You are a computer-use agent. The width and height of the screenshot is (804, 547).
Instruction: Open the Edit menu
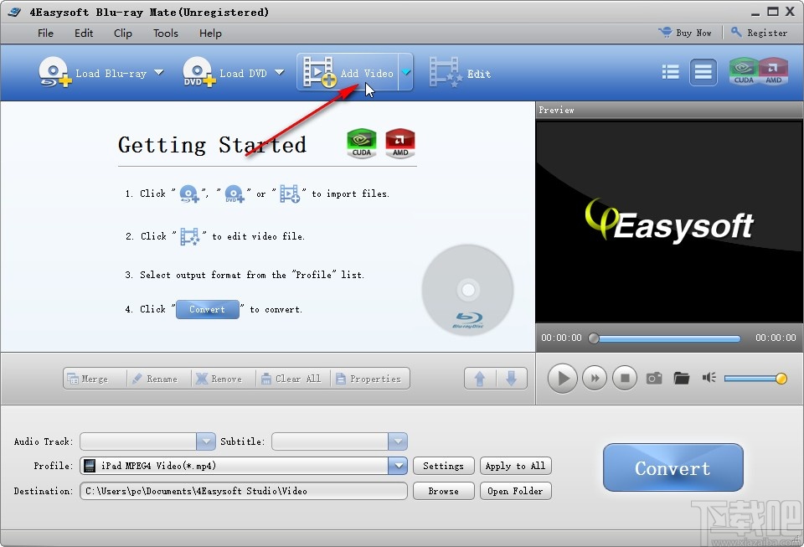tap(84, 34)
